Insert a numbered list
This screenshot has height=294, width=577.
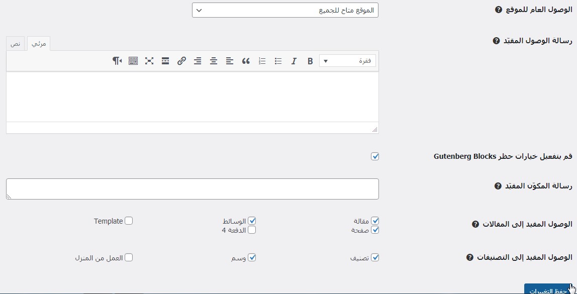pyautogui.click(x=262, y=61)
